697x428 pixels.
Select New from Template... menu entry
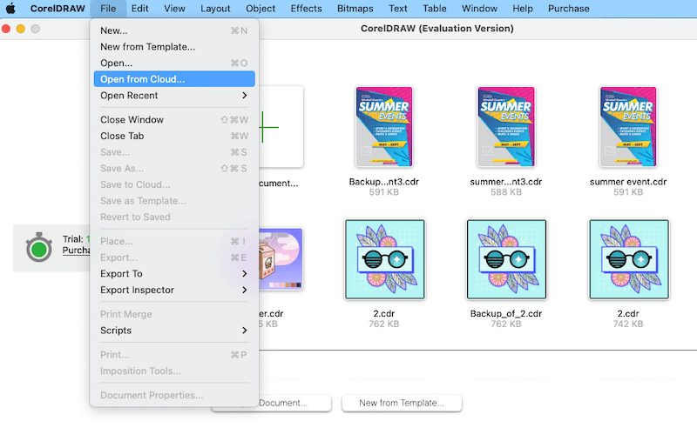point(174,47)
